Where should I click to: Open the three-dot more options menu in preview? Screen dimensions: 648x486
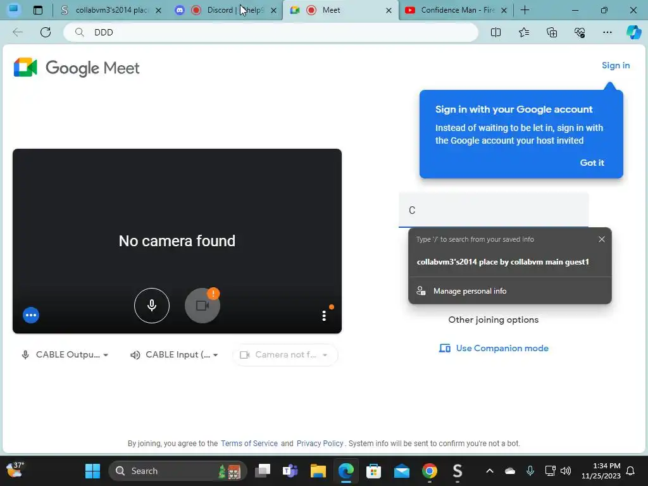[324, 315]
